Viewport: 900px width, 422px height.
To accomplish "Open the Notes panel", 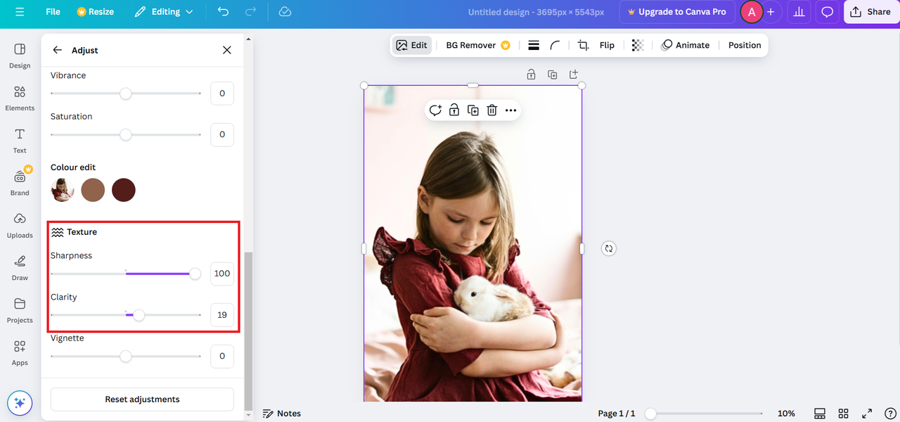I will pos(281,414).
